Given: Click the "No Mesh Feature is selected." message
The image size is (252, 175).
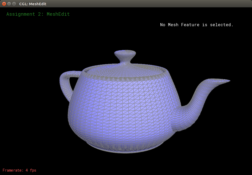Looking at the screenshot, I should point(197,25).
